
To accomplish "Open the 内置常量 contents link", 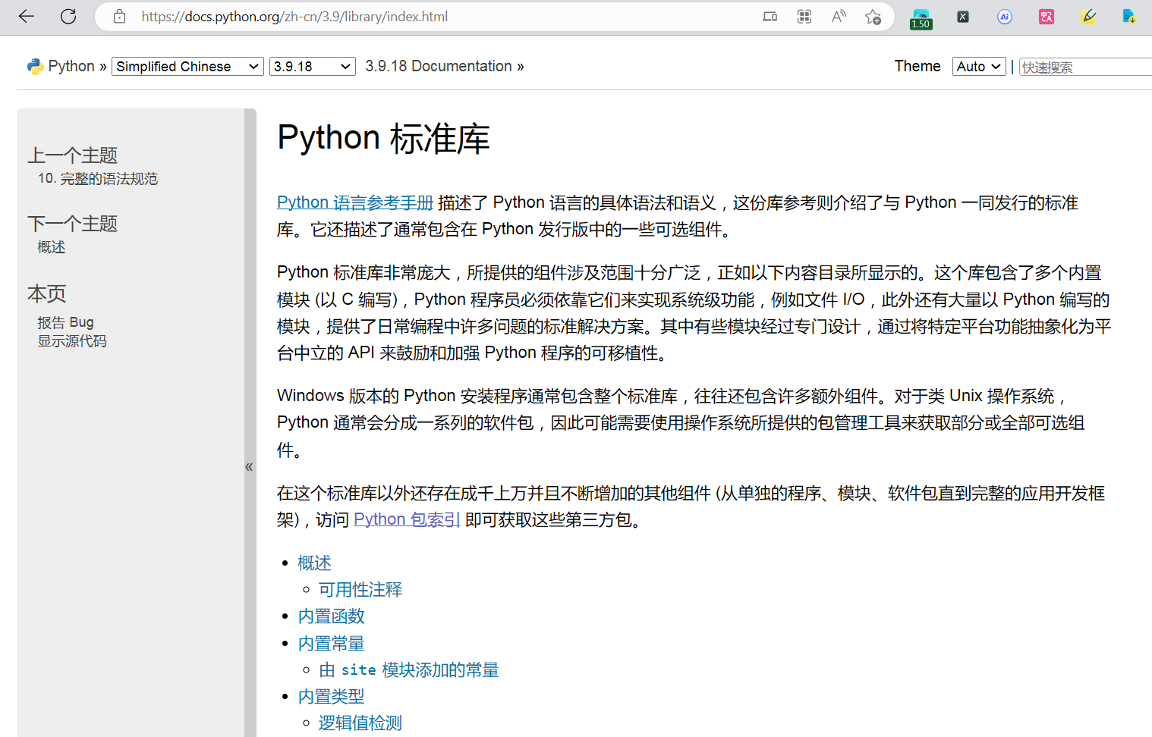I will [332, 644].
